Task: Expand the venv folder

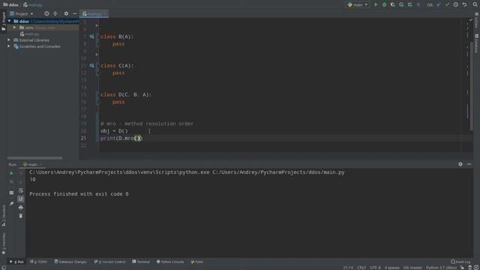Action: 14,28
